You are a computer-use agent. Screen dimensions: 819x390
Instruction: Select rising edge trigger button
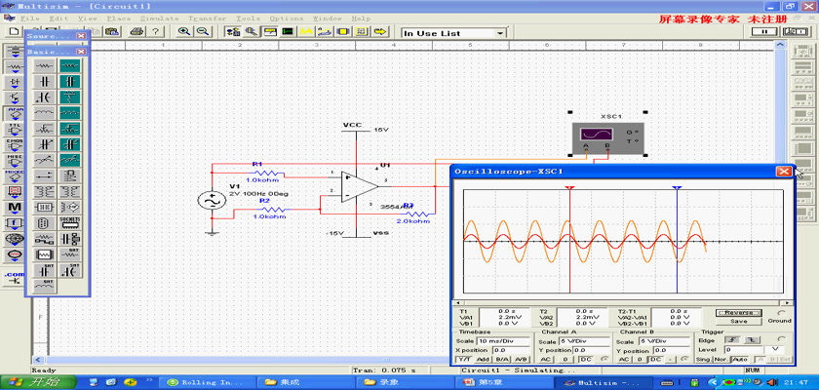732,340
